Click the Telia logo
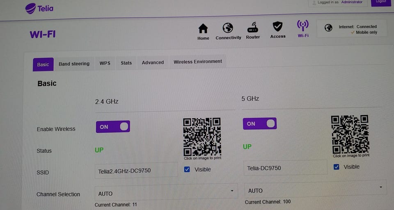394x210 pixels. pos(39,8)
